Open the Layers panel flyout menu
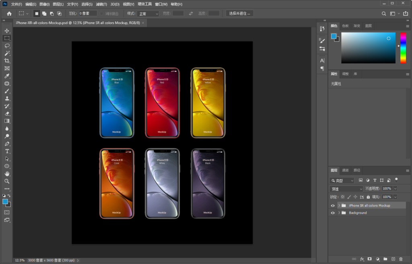The width and height of the screenshot is (412, 264). click(x=408, y=171)
